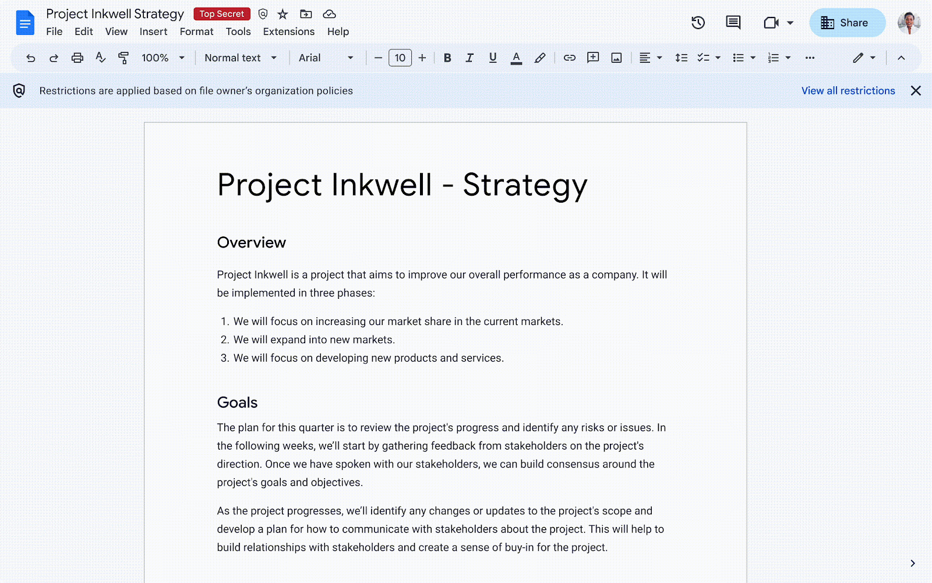
Task: Click the move to folder icon
Action: [306, 14]
